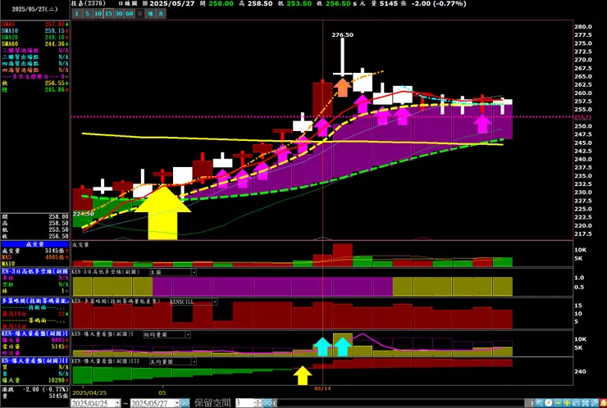Open the start date 2025/04/25 dropdown
The image size is (607, 408).
click(117, 403)
